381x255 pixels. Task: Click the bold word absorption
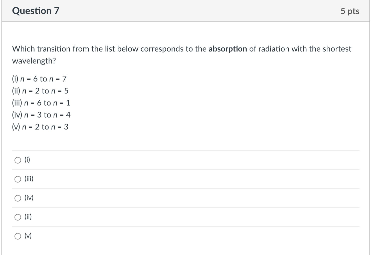click(x=228, y=49)
